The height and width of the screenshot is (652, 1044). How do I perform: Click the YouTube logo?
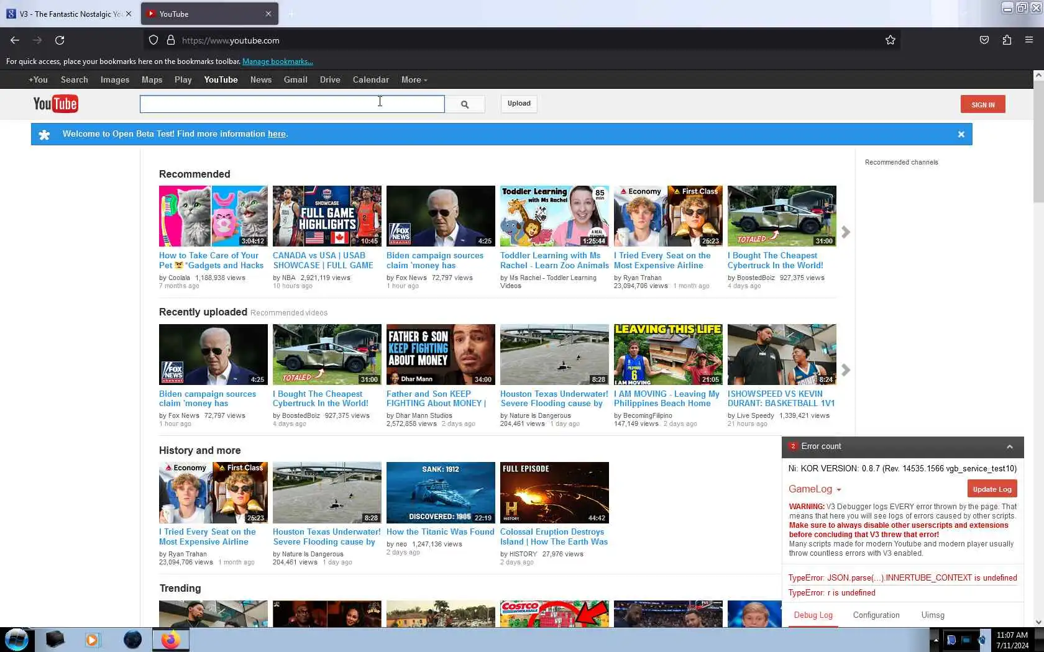click(x=55, y=104)
